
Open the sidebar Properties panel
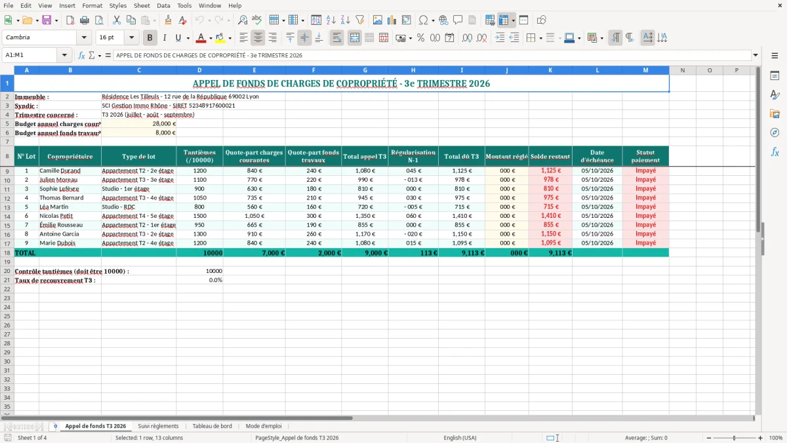click(775, 76)
